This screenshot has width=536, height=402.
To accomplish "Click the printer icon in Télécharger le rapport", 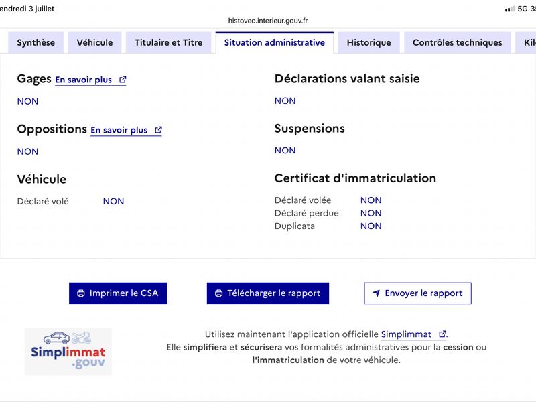I will (x=219, y=293).
